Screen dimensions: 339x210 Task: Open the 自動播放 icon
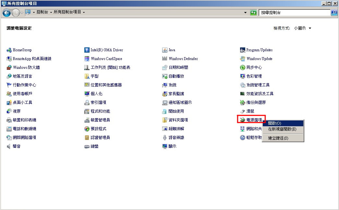click(x=164, y=76)
